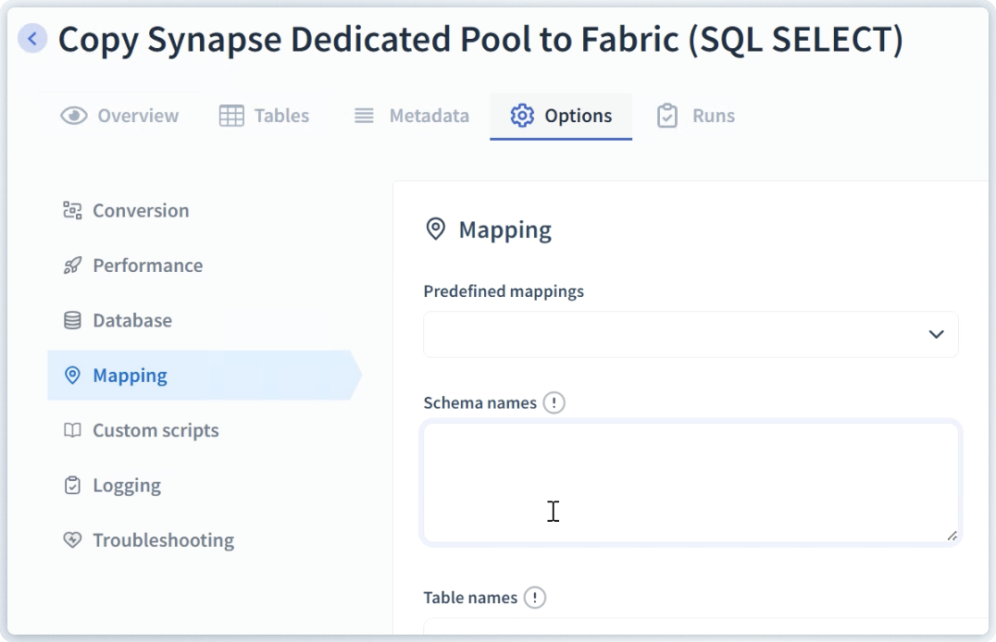Click the Performance rocket icon
The image size is (996, 642).
pyautogui.click(x=72, y=265)
